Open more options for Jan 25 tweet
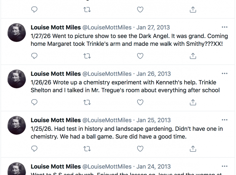This screenshot has width=236, height=175. (225, 120)
